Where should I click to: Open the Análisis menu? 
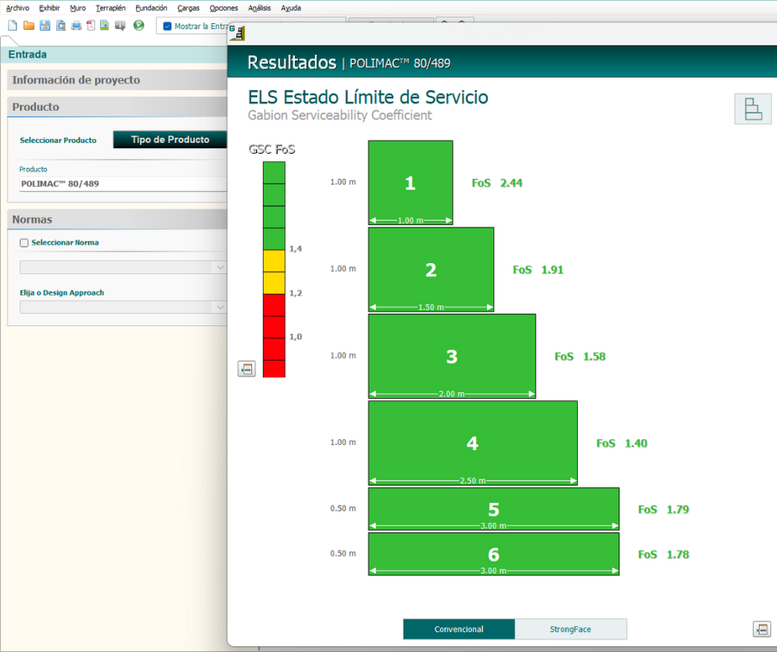click(260, 7)
